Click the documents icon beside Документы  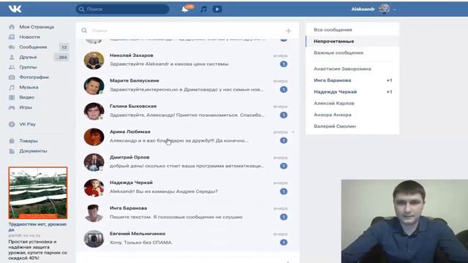[12, 151]
